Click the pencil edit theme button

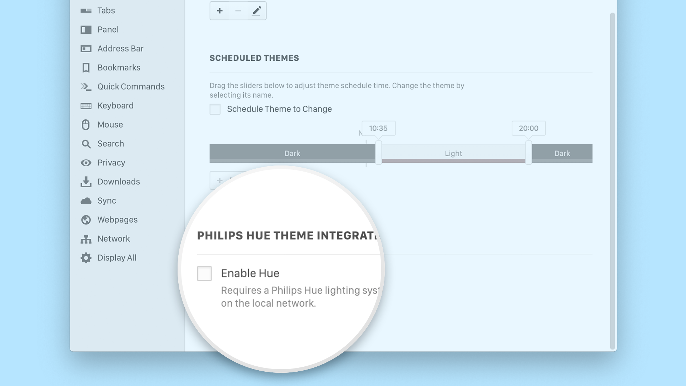(x=257, y=11)
